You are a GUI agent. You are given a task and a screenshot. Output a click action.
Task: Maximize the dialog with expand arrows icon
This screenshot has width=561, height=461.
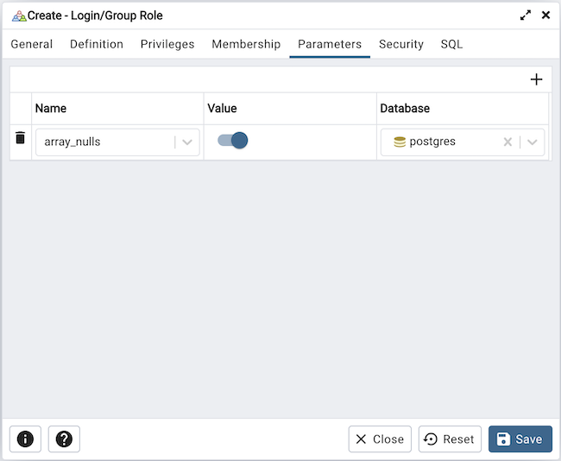tap(525, 16)
